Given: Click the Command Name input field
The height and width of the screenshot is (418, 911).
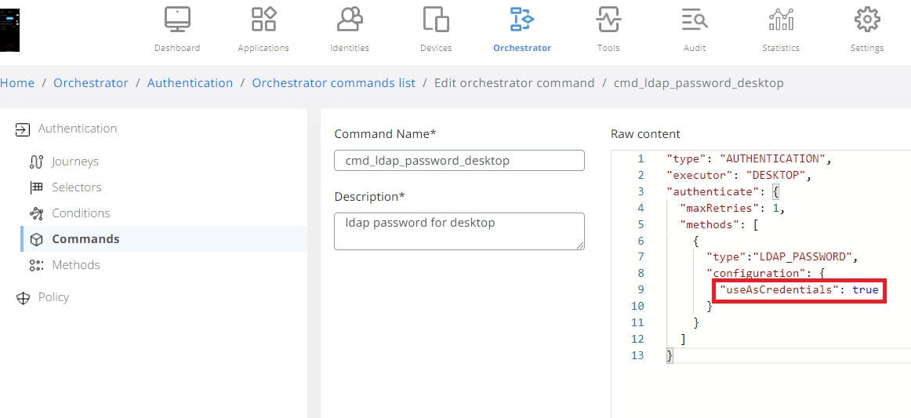Looking at the screenshot, I should click(459, 161).
